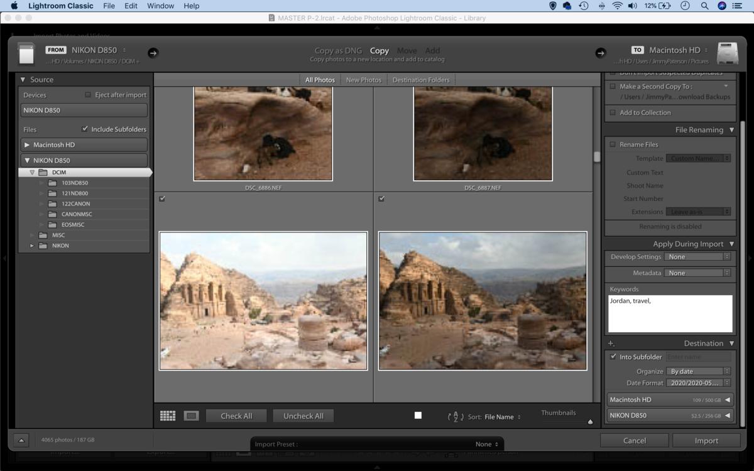Select the All Photos tab
The image size is (754, 471).
(x=320, y=80)
